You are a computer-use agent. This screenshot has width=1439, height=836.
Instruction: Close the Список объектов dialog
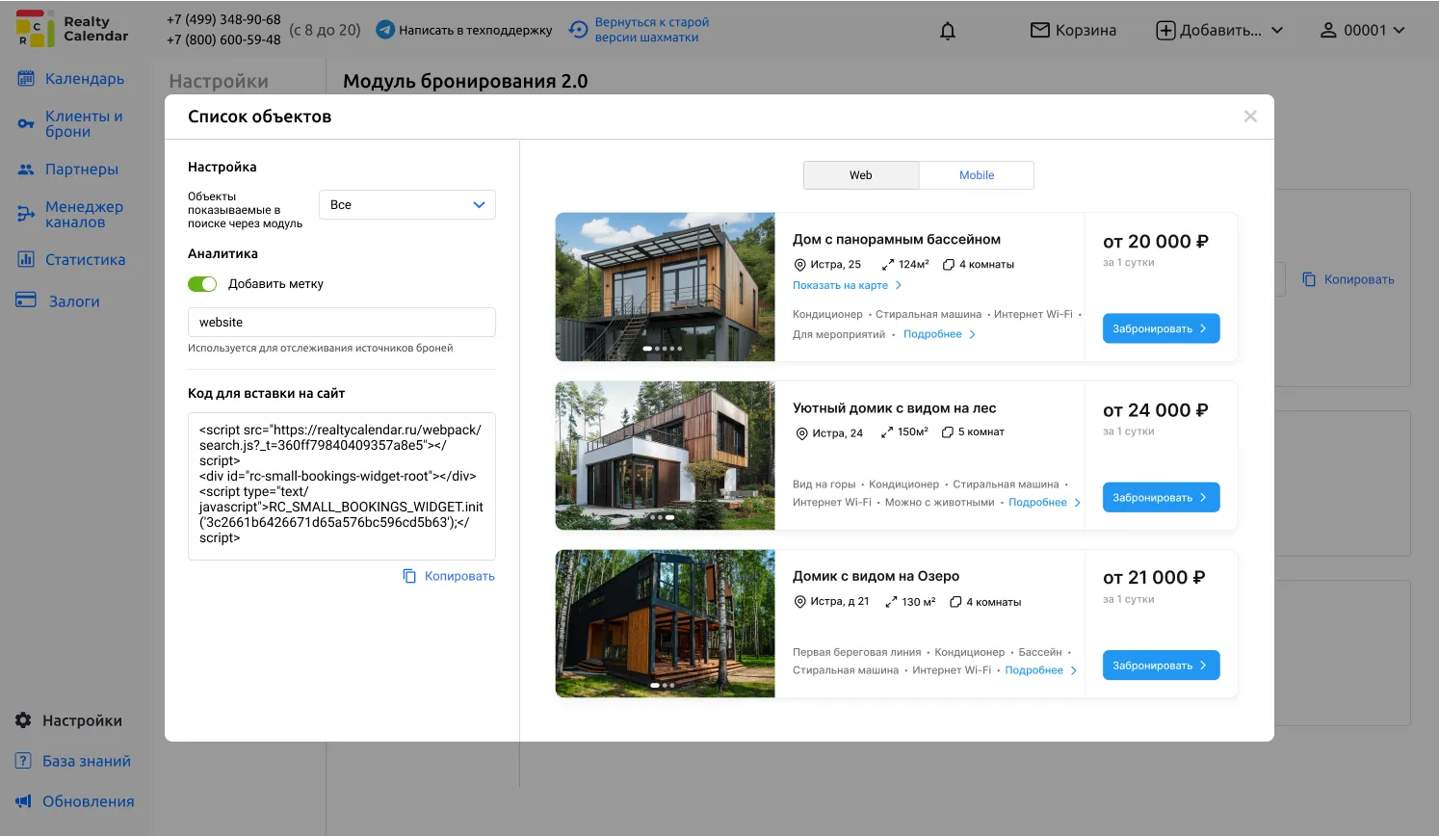(x=1250, y=117)
